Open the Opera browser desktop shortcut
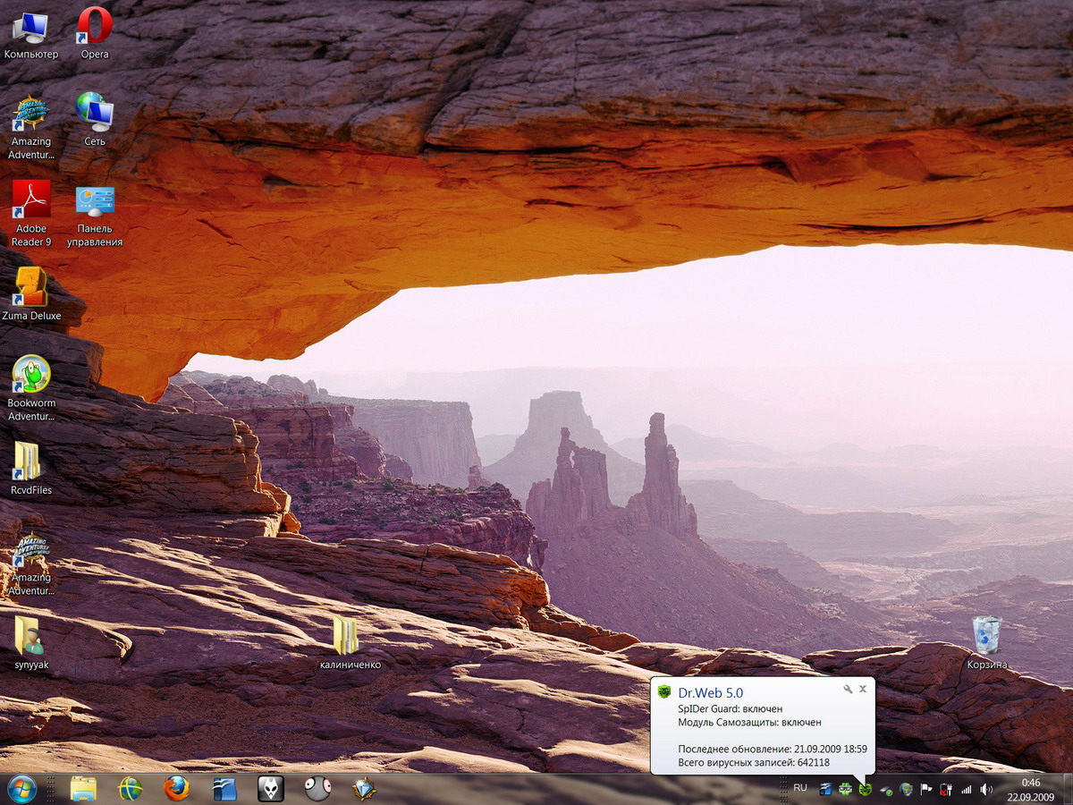The width and height of the screenshot is (1073, 805). click(x=95, y=26)
